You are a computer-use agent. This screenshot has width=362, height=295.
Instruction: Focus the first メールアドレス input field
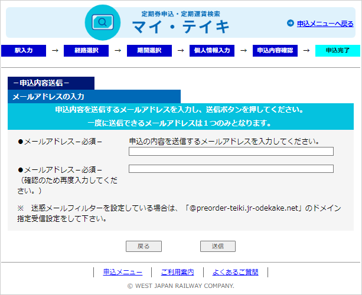231,152
